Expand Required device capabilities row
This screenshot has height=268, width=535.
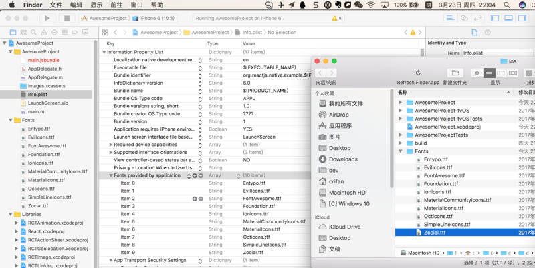tap(111, 145)
